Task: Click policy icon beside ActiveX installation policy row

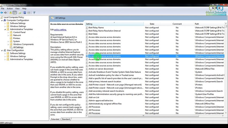Action: tap(87, 75)
